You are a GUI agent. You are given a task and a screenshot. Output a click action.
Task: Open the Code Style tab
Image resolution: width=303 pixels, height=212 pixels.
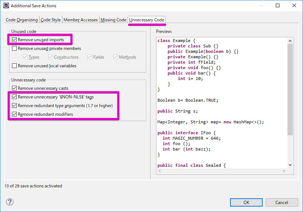point(51,20)
